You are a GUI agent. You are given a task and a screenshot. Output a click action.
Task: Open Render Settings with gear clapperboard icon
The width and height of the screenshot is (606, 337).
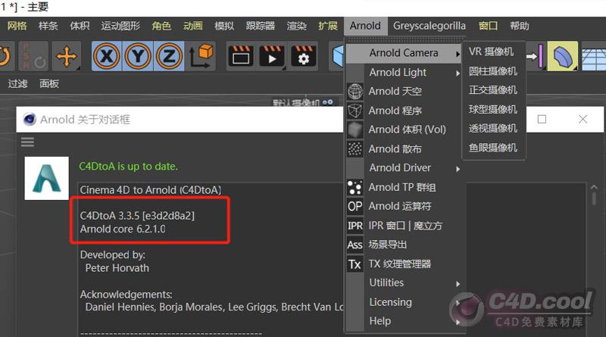304,57
